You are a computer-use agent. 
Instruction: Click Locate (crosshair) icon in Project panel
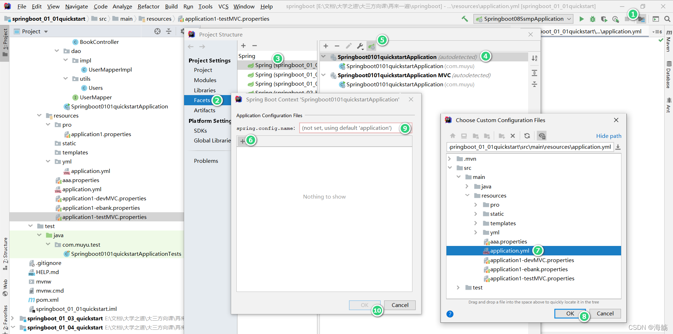click(x=157, y=31)
